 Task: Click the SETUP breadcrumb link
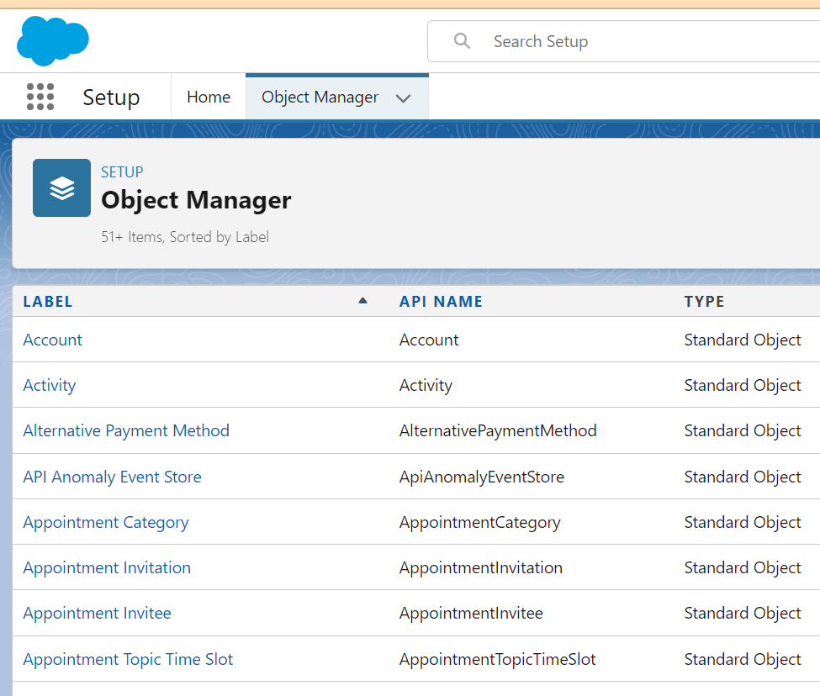pos(122,172)
